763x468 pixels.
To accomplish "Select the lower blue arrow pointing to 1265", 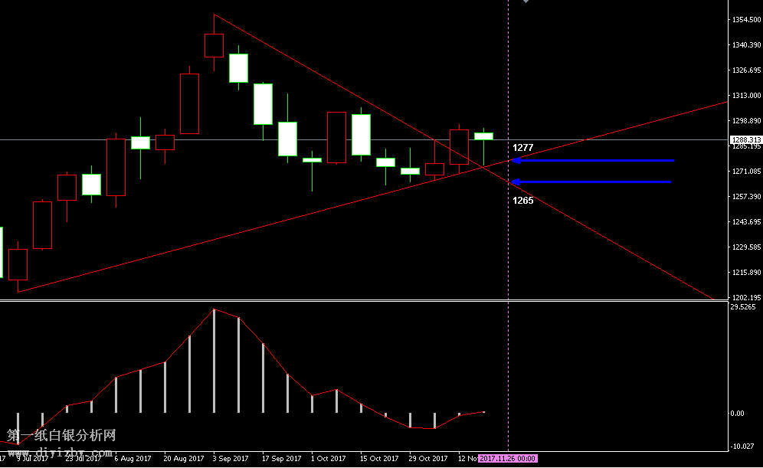I will click(x=591, y=182).
